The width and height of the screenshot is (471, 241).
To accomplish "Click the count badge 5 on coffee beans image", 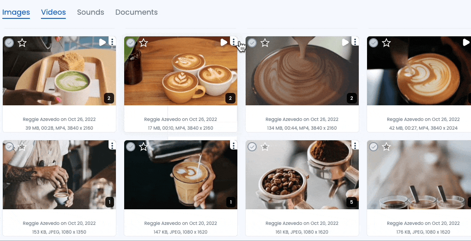I will [352, 202].
